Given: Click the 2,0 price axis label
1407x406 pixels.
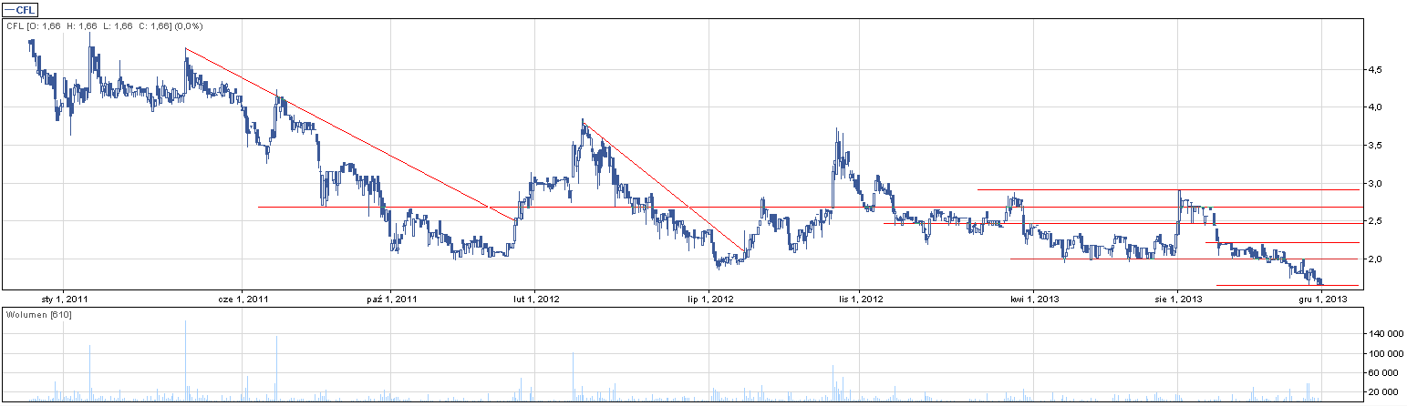Looking at the screenshot, I should [x=1373, y=259].
